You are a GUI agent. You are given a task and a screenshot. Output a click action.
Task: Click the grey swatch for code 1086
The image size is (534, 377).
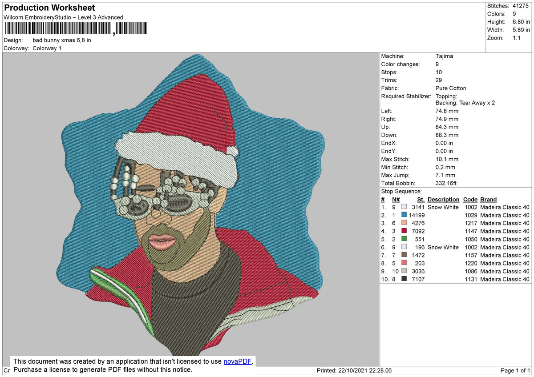tap(404, 271)
